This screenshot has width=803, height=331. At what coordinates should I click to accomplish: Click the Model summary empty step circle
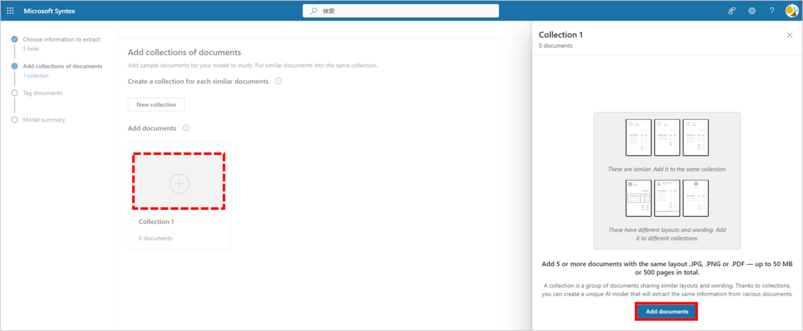point(15,120)
